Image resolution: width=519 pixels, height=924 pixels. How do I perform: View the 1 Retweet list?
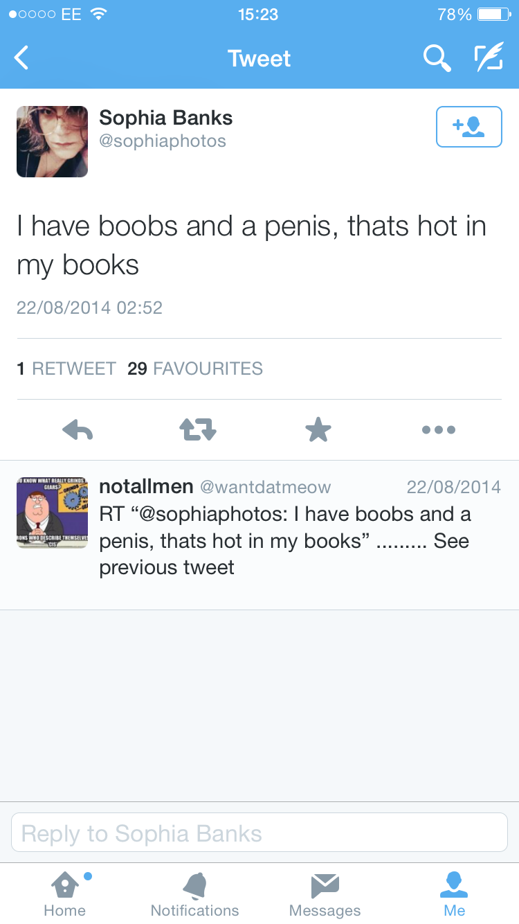point(66,368)
